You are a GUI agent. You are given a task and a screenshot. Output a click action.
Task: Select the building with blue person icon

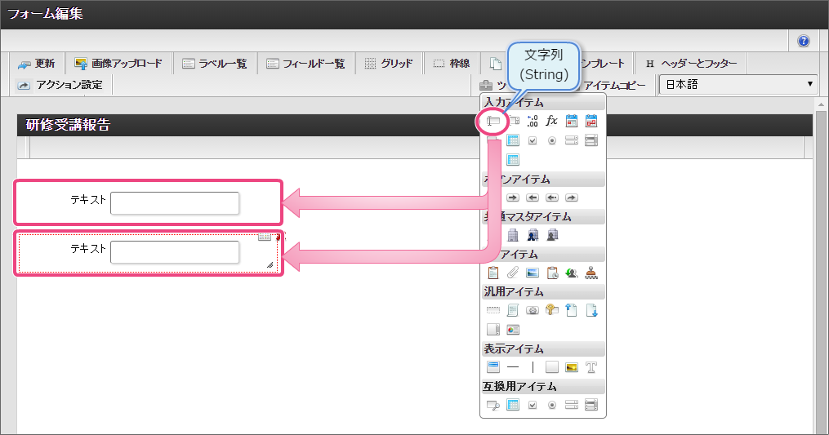pos(533,235)
